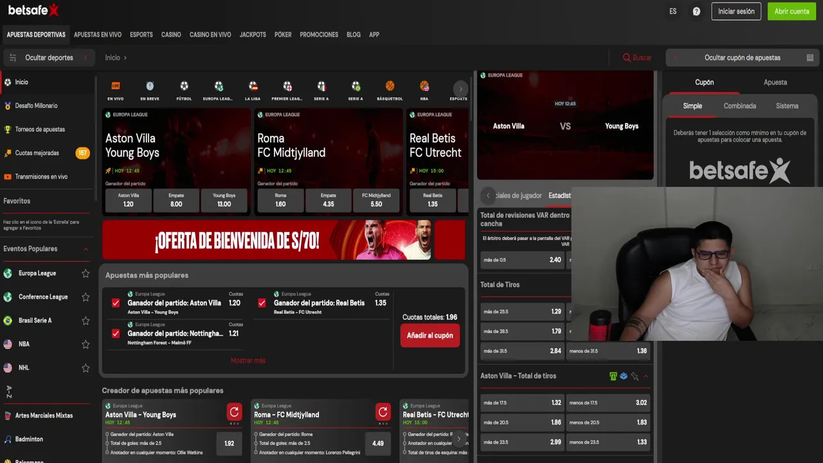
Task: Open Cuotas mejoradas with 157 badge
Action: click(48, 153)
